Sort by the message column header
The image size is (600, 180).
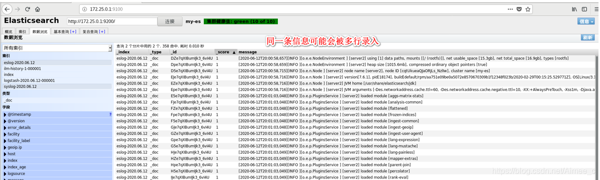pos(417,52)
